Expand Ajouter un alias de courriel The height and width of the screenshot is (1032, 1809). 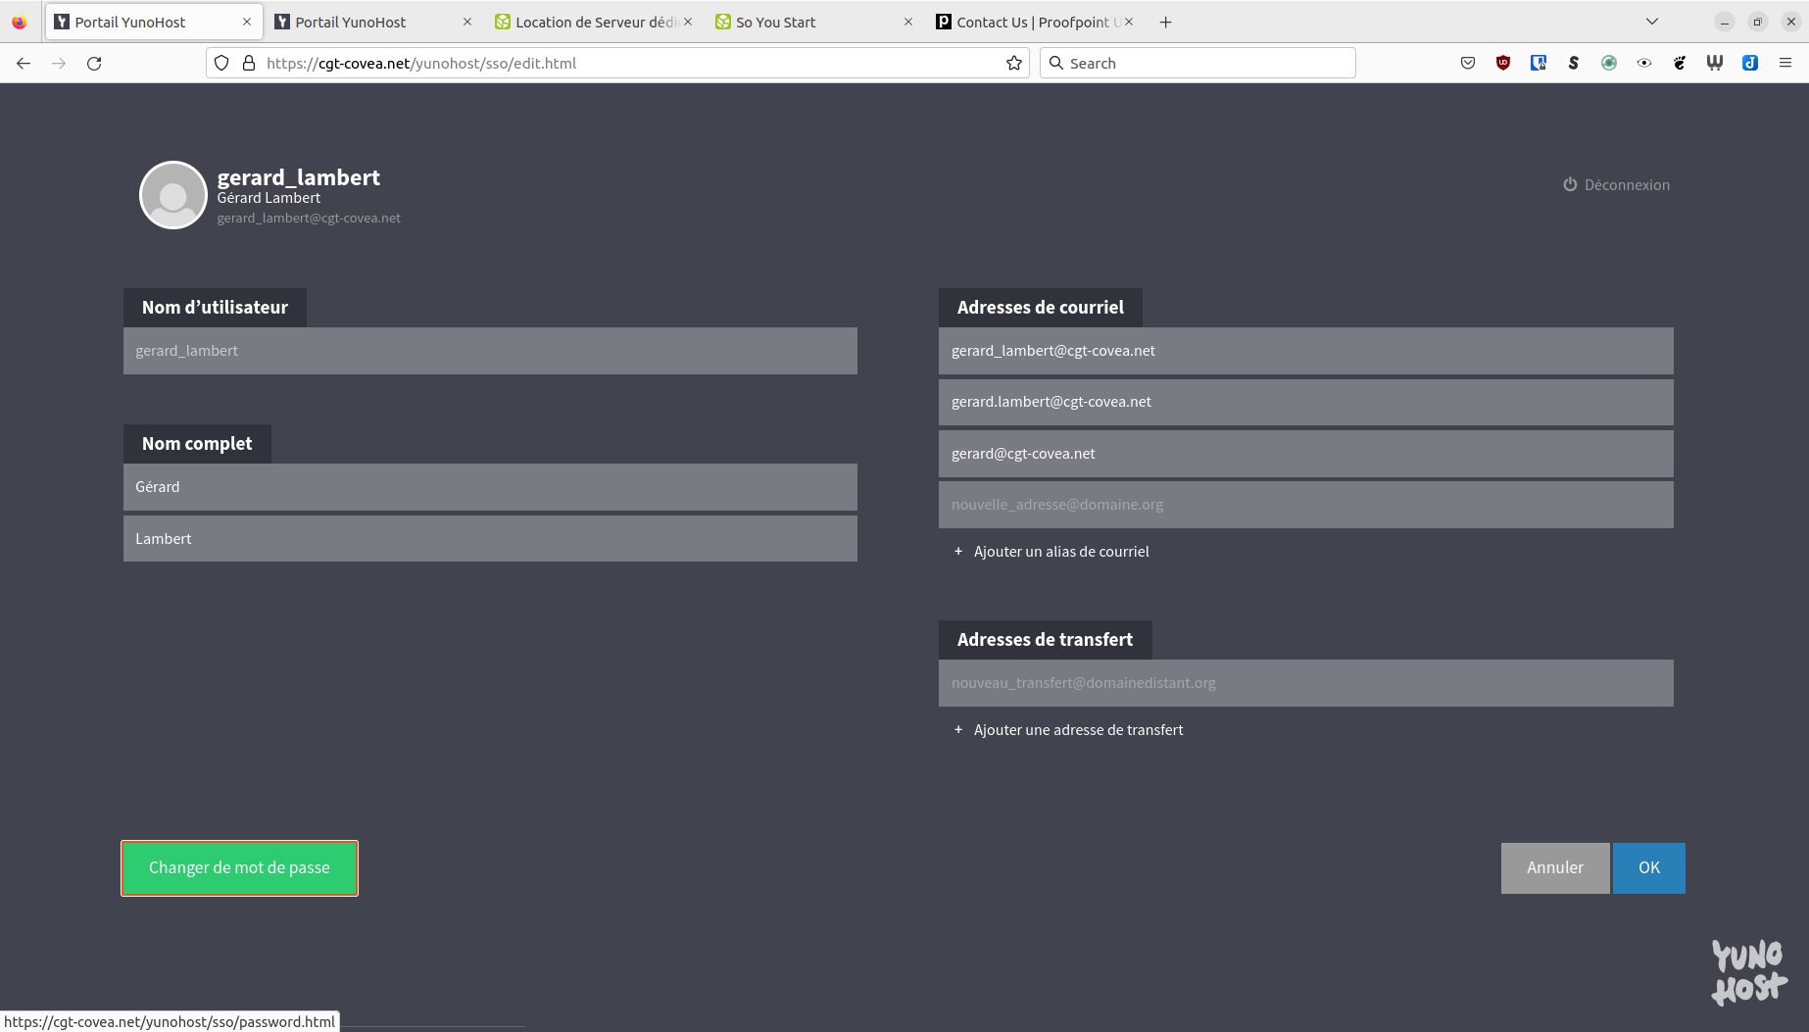click(x=1060, y=552)
